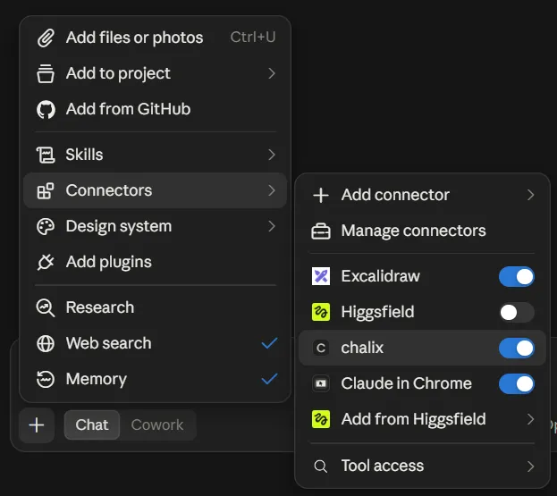This screenshot has width=557, height=496.
Task: Expand the Add to project chevron
Action: tap(272, 73)
